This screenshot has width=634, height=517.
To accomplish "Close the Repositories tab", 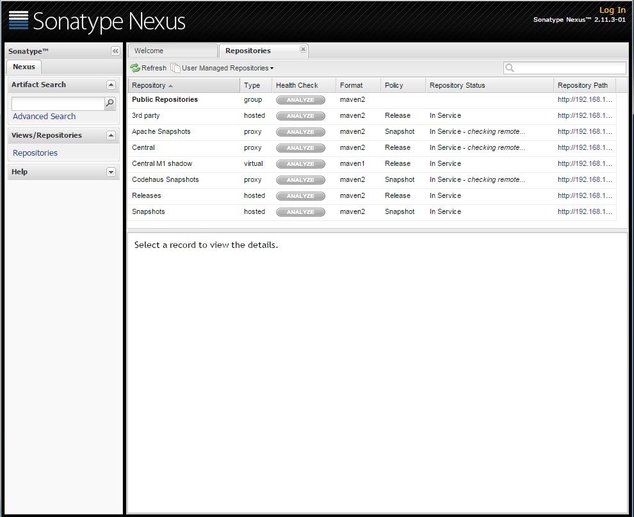I will 303,49.
